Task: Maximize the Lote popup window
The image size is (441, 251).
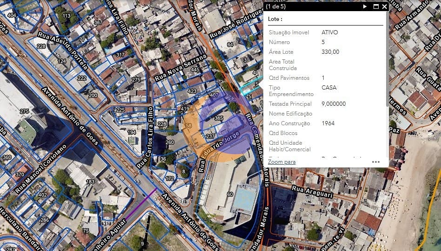Action: [x=376, y=6]
